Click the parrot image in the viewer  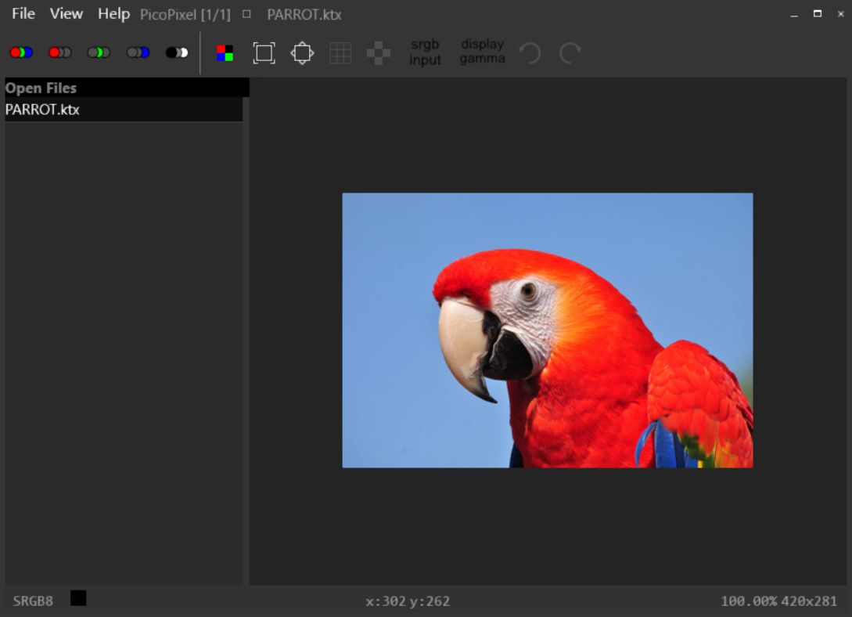click(x=548, y=330)
